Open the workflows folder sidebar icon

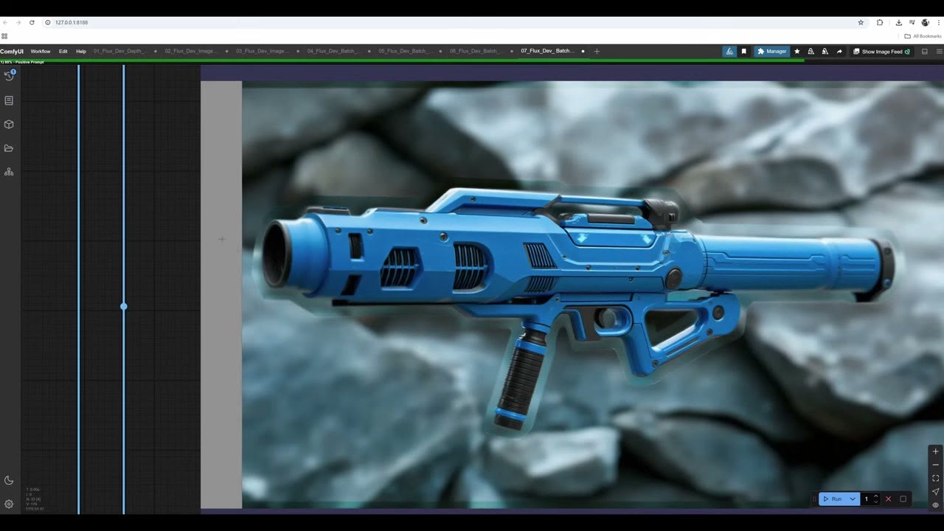tap(9, 148)
